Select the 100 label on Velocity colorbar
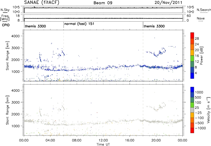This screenshot has width=211, height=146. 198,103
